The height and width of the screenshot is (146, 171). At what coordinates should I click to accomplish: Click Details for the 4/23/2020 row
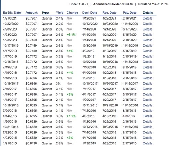click(148, 35)
